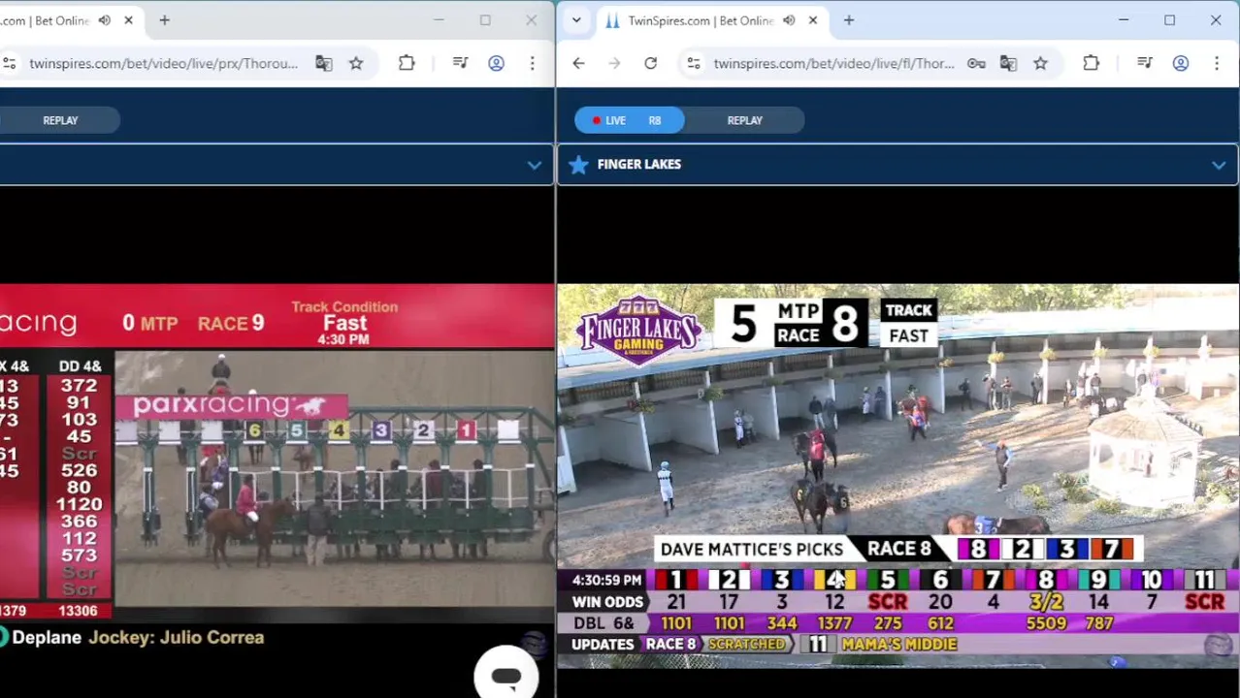The width and height of the screenshot is (1240, 698).
Task: Open media controls in right browser toolbar
Action: [1145, 63]
